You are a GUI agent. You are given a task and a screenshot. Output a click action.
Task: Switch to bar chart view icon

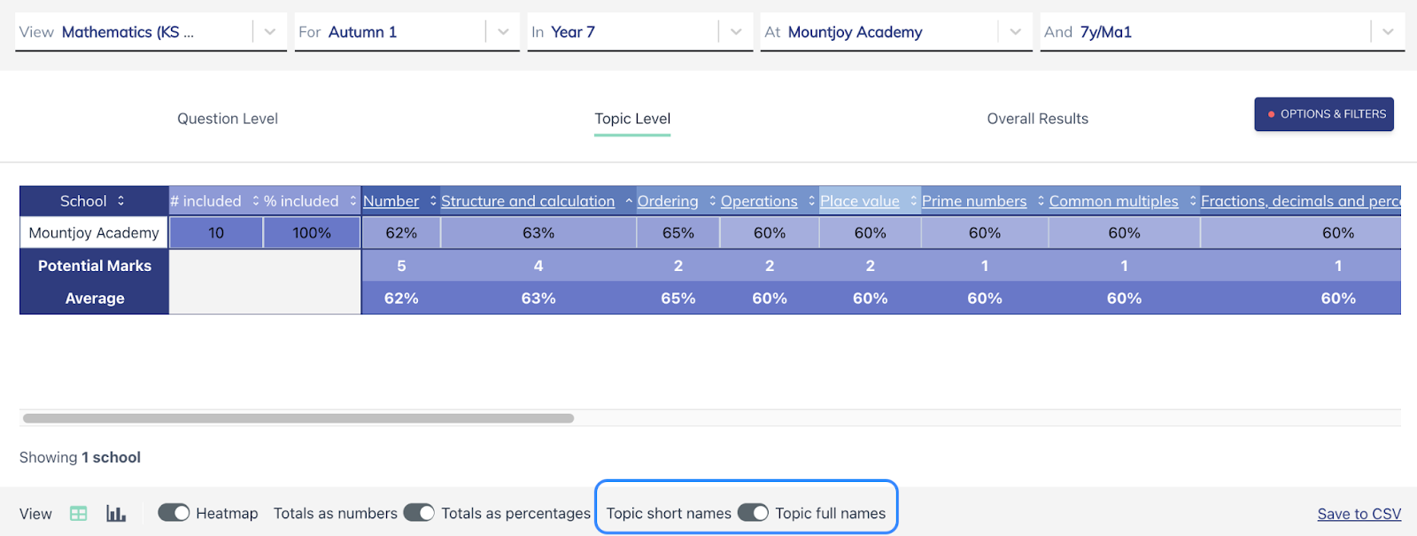(x=116, y=514)
